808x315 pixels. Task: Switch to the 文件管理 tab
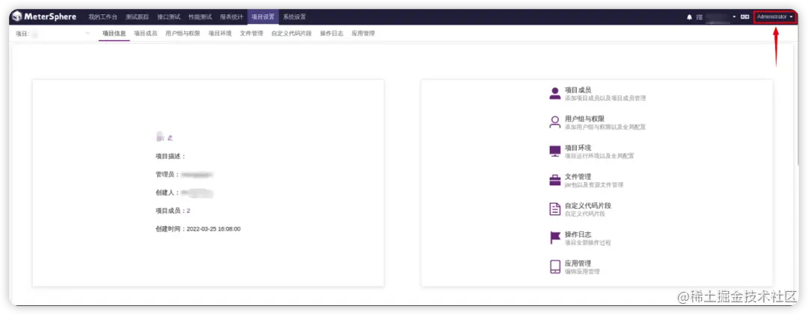click(251, 34)
